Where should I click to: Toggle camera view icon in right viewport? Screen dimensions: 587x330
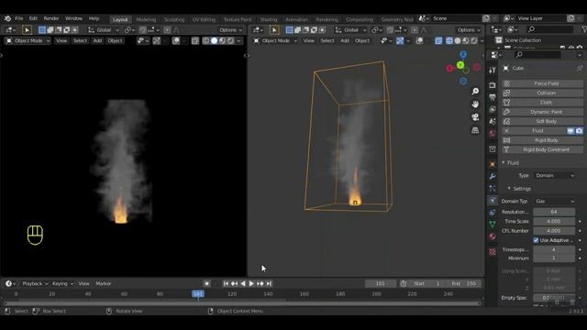[x=475, y=117]
